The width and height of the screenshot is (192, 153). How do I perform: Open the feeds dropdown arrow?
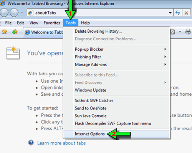point(180,32)
